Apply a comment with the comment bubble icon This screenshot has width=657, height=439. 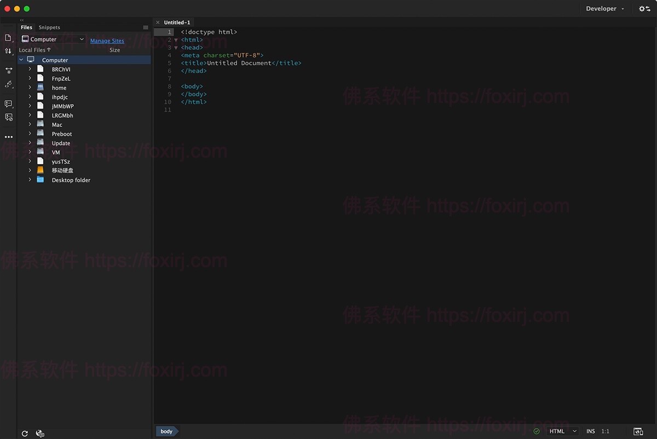tap(8, 104)
